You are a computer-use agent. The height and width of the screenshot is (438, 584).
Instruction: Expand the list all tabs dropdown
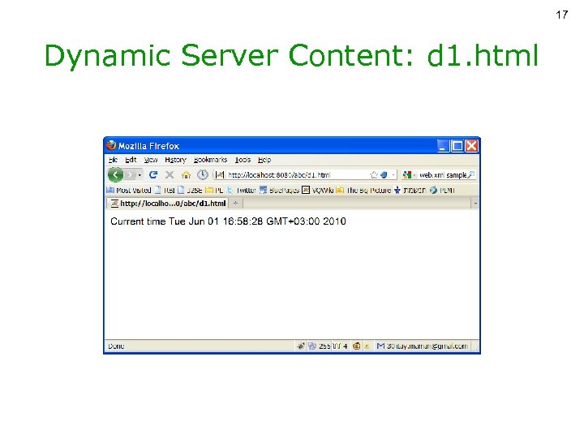tap(474, 204)
